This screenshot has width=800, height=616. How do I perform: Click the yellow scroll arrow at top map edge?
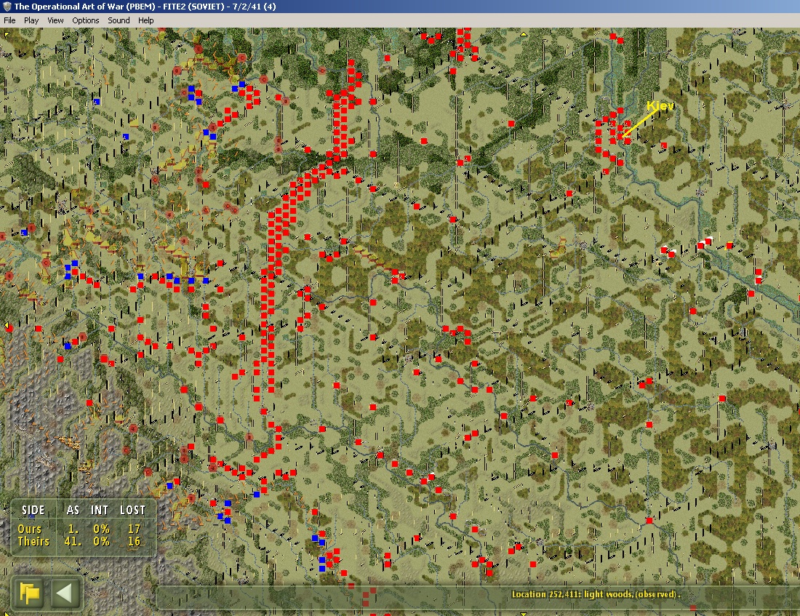click(x=524, y=33)
